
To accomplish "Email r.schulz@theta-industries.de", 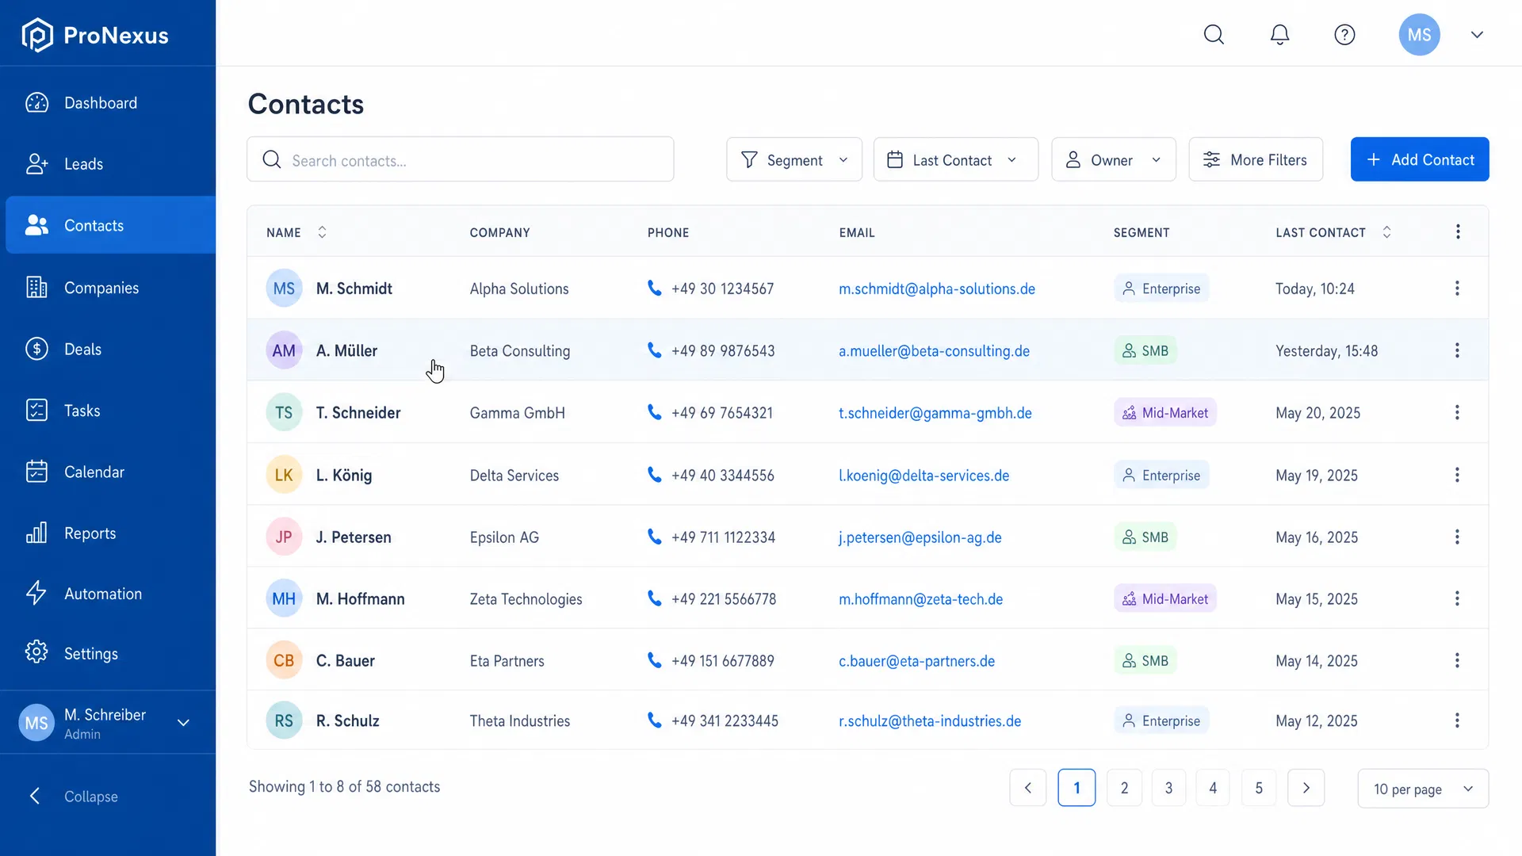I will [930, 720].
